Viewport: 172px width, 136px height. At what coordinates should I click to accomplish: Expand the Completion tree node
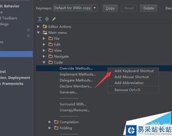(50, 122)
